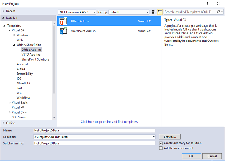
Task: Expand the Online section
Action: [3, 123]
